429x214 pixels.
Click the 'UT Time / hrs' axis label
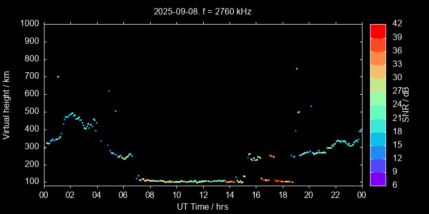(x=202, y=207)
